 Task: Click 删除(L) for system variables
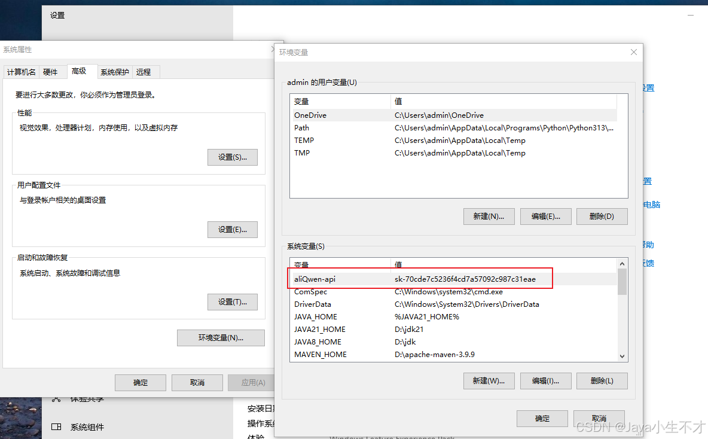602,381
